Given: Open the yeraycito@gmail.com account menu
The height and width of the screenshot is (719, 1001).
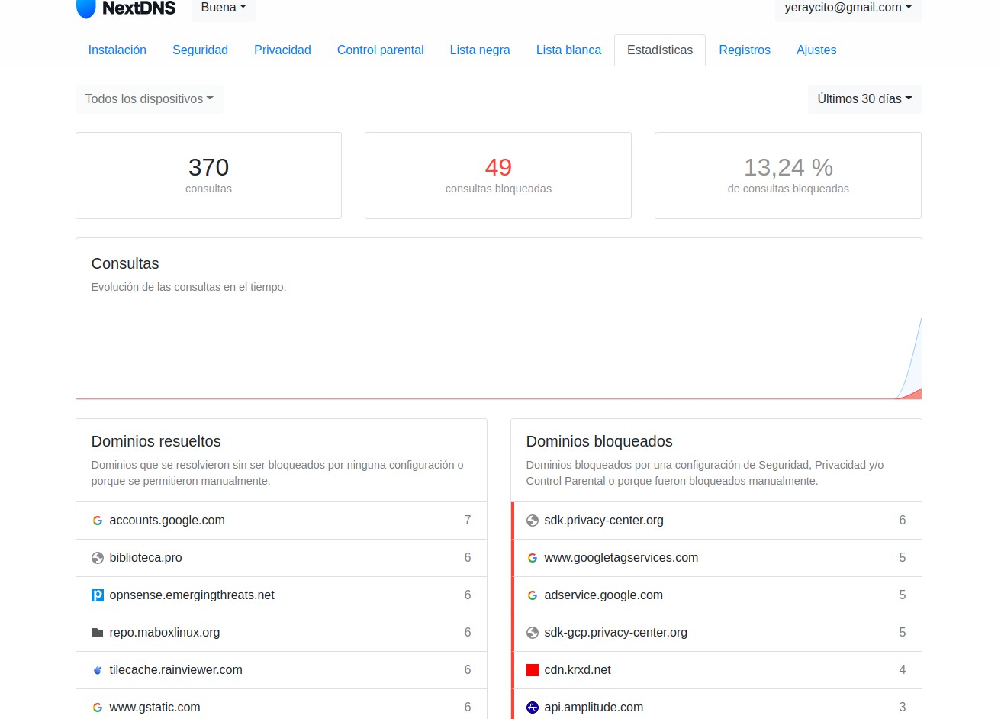Looking at the screenshot, I should coord(848,8).
